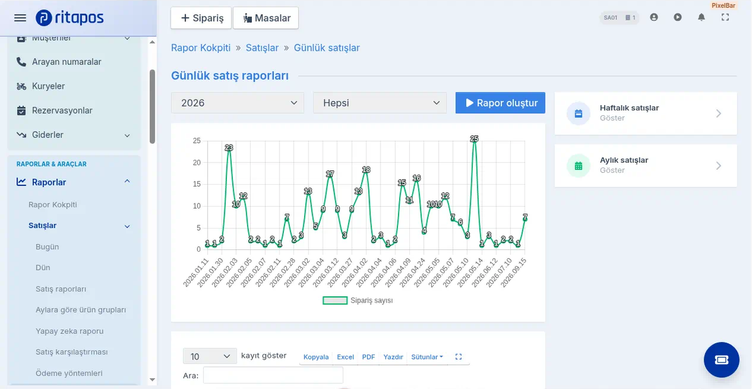
Task: Click the Excel export button
Action: (345, 357)
